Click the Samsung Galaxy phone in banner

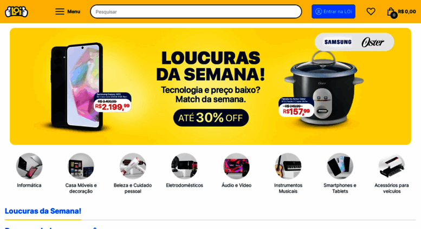77,86
